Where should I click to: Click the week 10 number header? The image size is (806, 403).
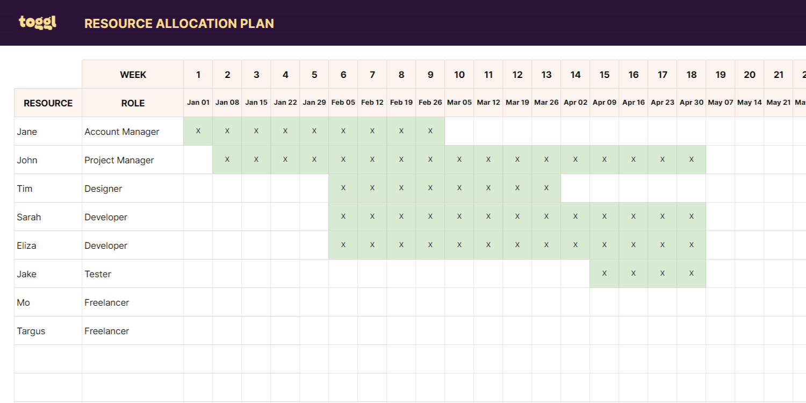point(459,75)
